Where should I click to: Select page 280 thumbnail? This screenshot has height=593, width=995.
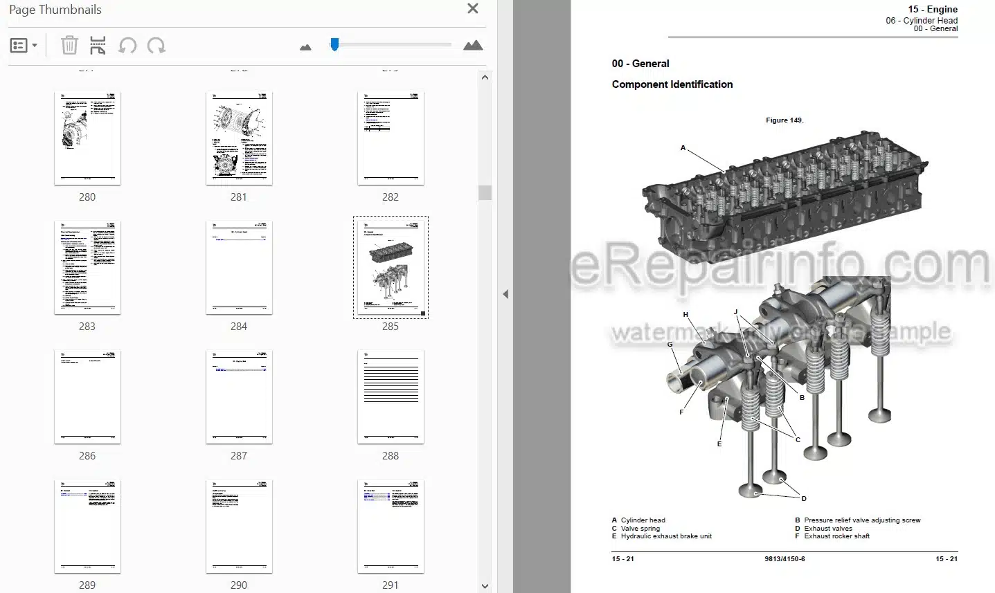click(87, 138)
